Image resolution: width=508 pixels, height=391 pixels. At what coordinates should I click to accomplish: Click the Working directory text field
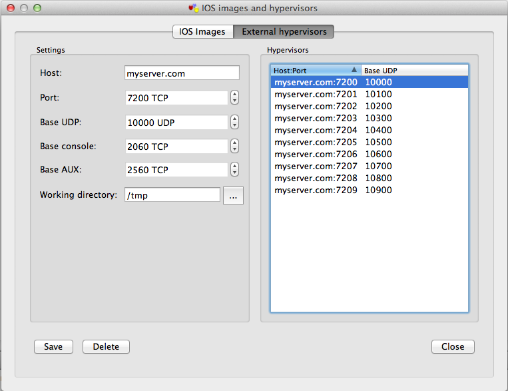pos(172,195)
